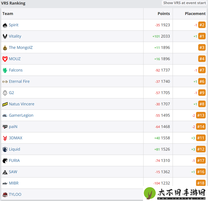
Task: Click the #14 paiN placement badge
Action: pos(201,127)
